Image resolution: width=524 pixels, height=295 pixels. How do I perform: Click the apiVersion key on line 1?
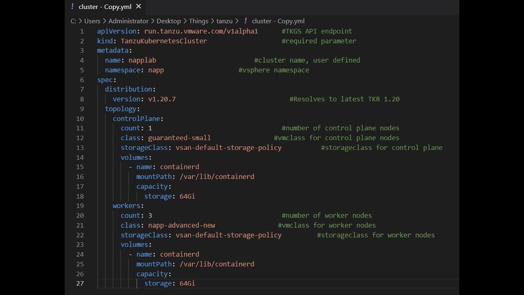point(117,31)
